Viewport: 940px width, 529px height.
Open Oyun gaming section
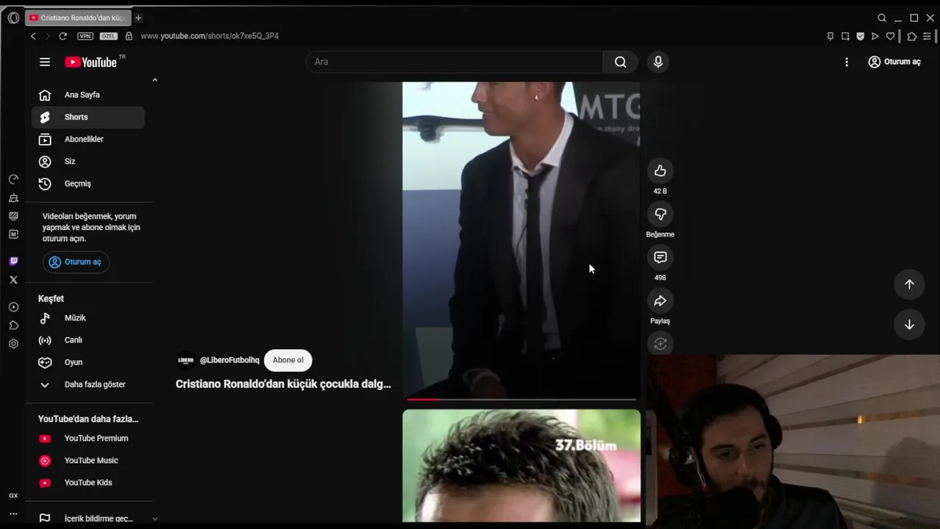coord(88,362)
